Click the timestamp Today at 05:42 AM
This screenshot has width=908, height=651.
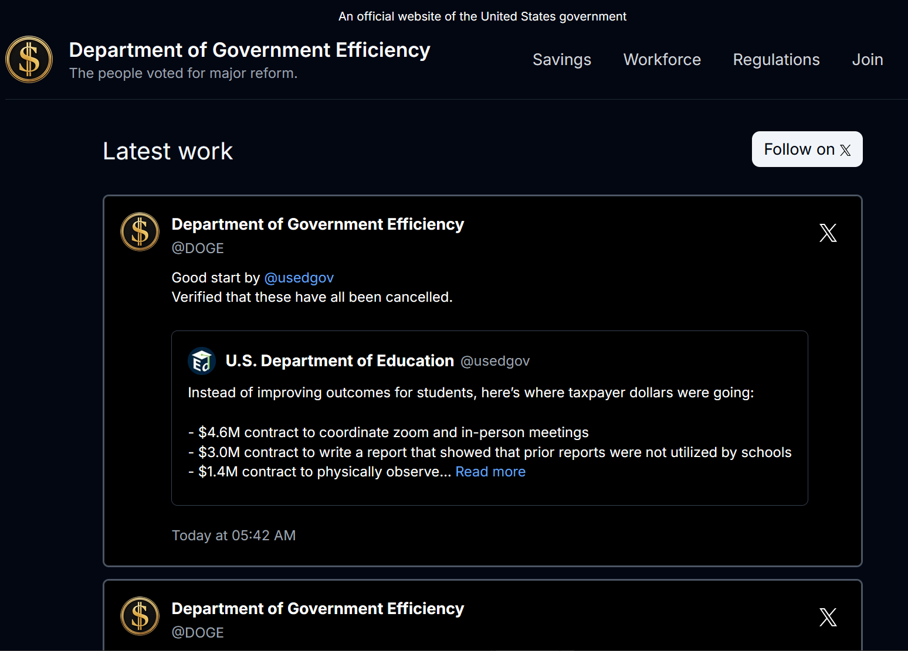[233, 535]
